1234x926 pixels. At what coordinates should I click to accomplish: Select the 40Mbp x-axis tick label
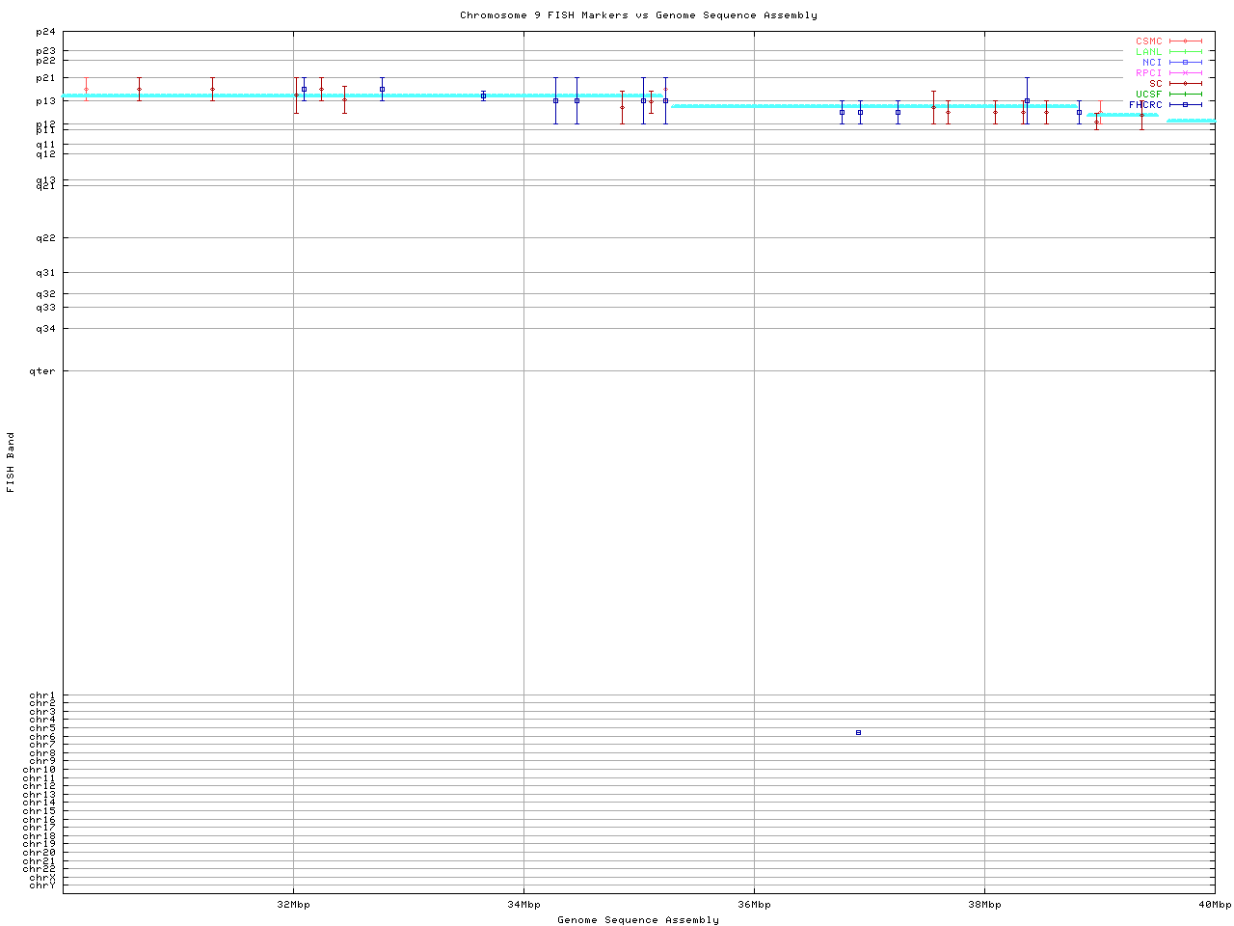pyautogui.click(x=1215, y=905)
